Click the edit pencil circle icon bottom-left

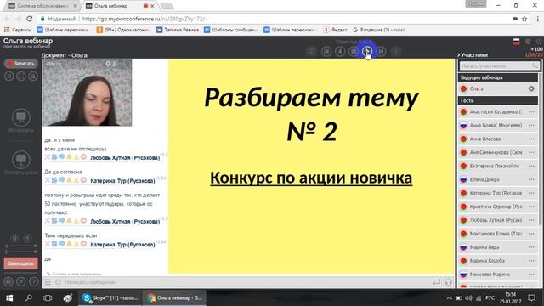coord(20,281)
